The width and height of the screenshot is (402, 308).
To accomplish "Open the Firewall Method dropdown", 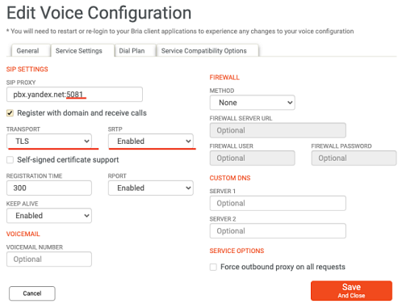I will pyautogui.click(x=253, y=103).
